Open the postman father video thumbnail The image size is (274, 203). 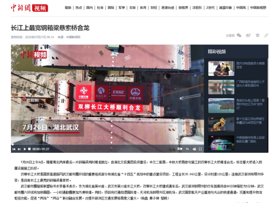pos(221,87)
